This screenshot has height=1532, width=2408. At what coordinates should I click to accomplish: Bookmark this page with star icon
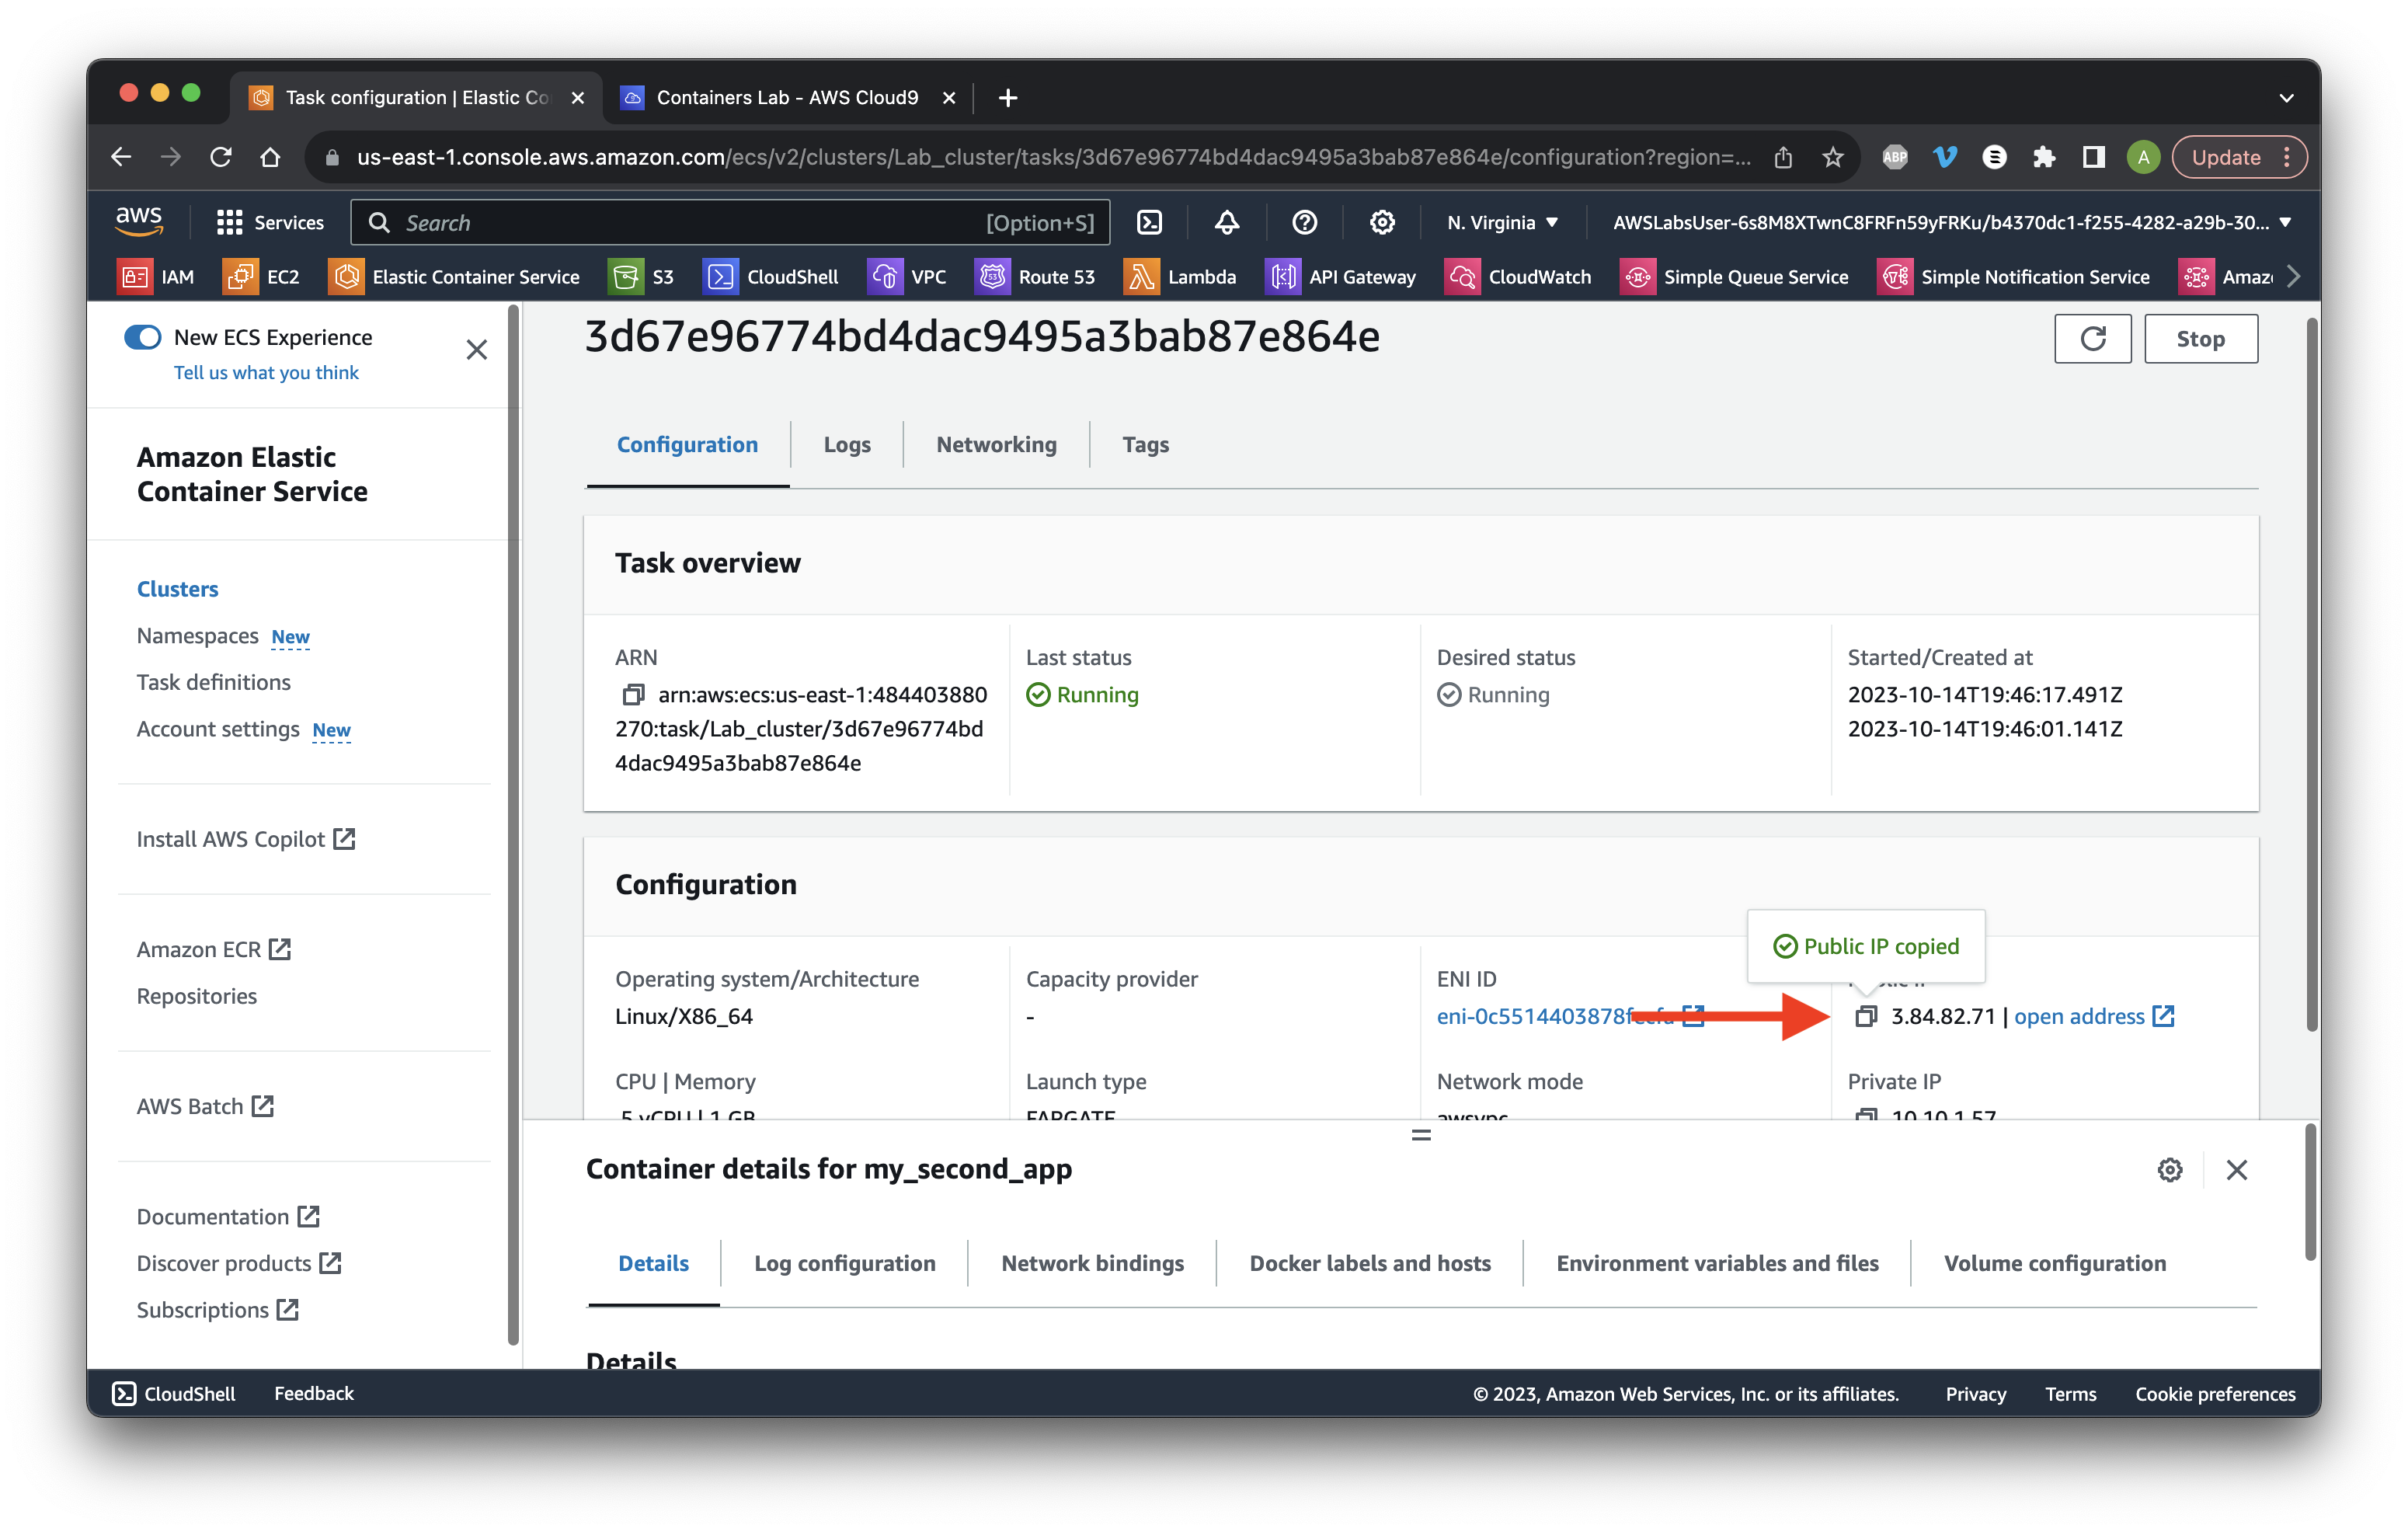click(x=1832, y=157)
